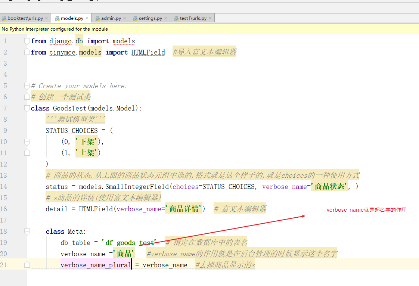Click the 'Meta' class name
Screen dimensions: 419x286
click(75, 231)
